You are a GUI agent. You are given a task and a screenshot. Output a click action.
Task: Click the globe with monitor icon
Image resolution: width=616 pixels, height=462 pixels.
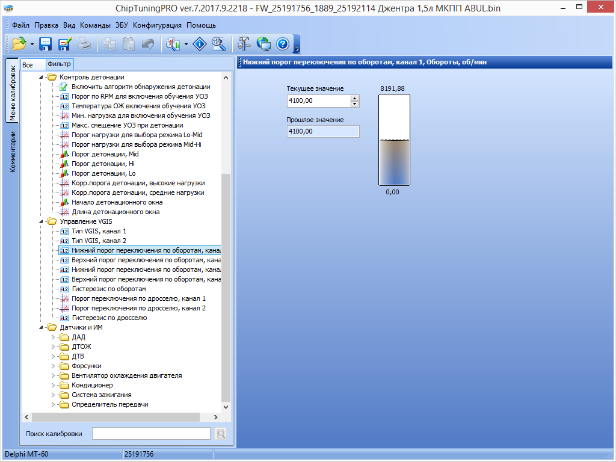coord(263,43)
